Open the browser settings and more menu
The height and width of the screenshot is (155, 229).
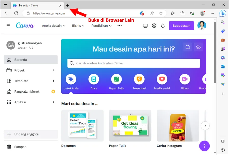pyautogui.click(x=212, y=13)
